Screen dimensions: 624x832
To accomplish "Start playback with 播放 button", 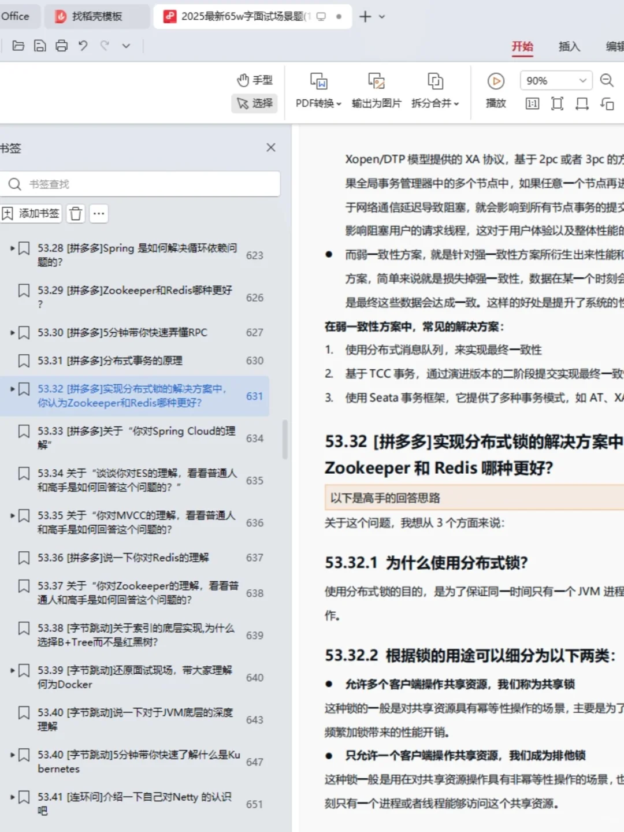I will pyautogui.click(x=496, y=90).
